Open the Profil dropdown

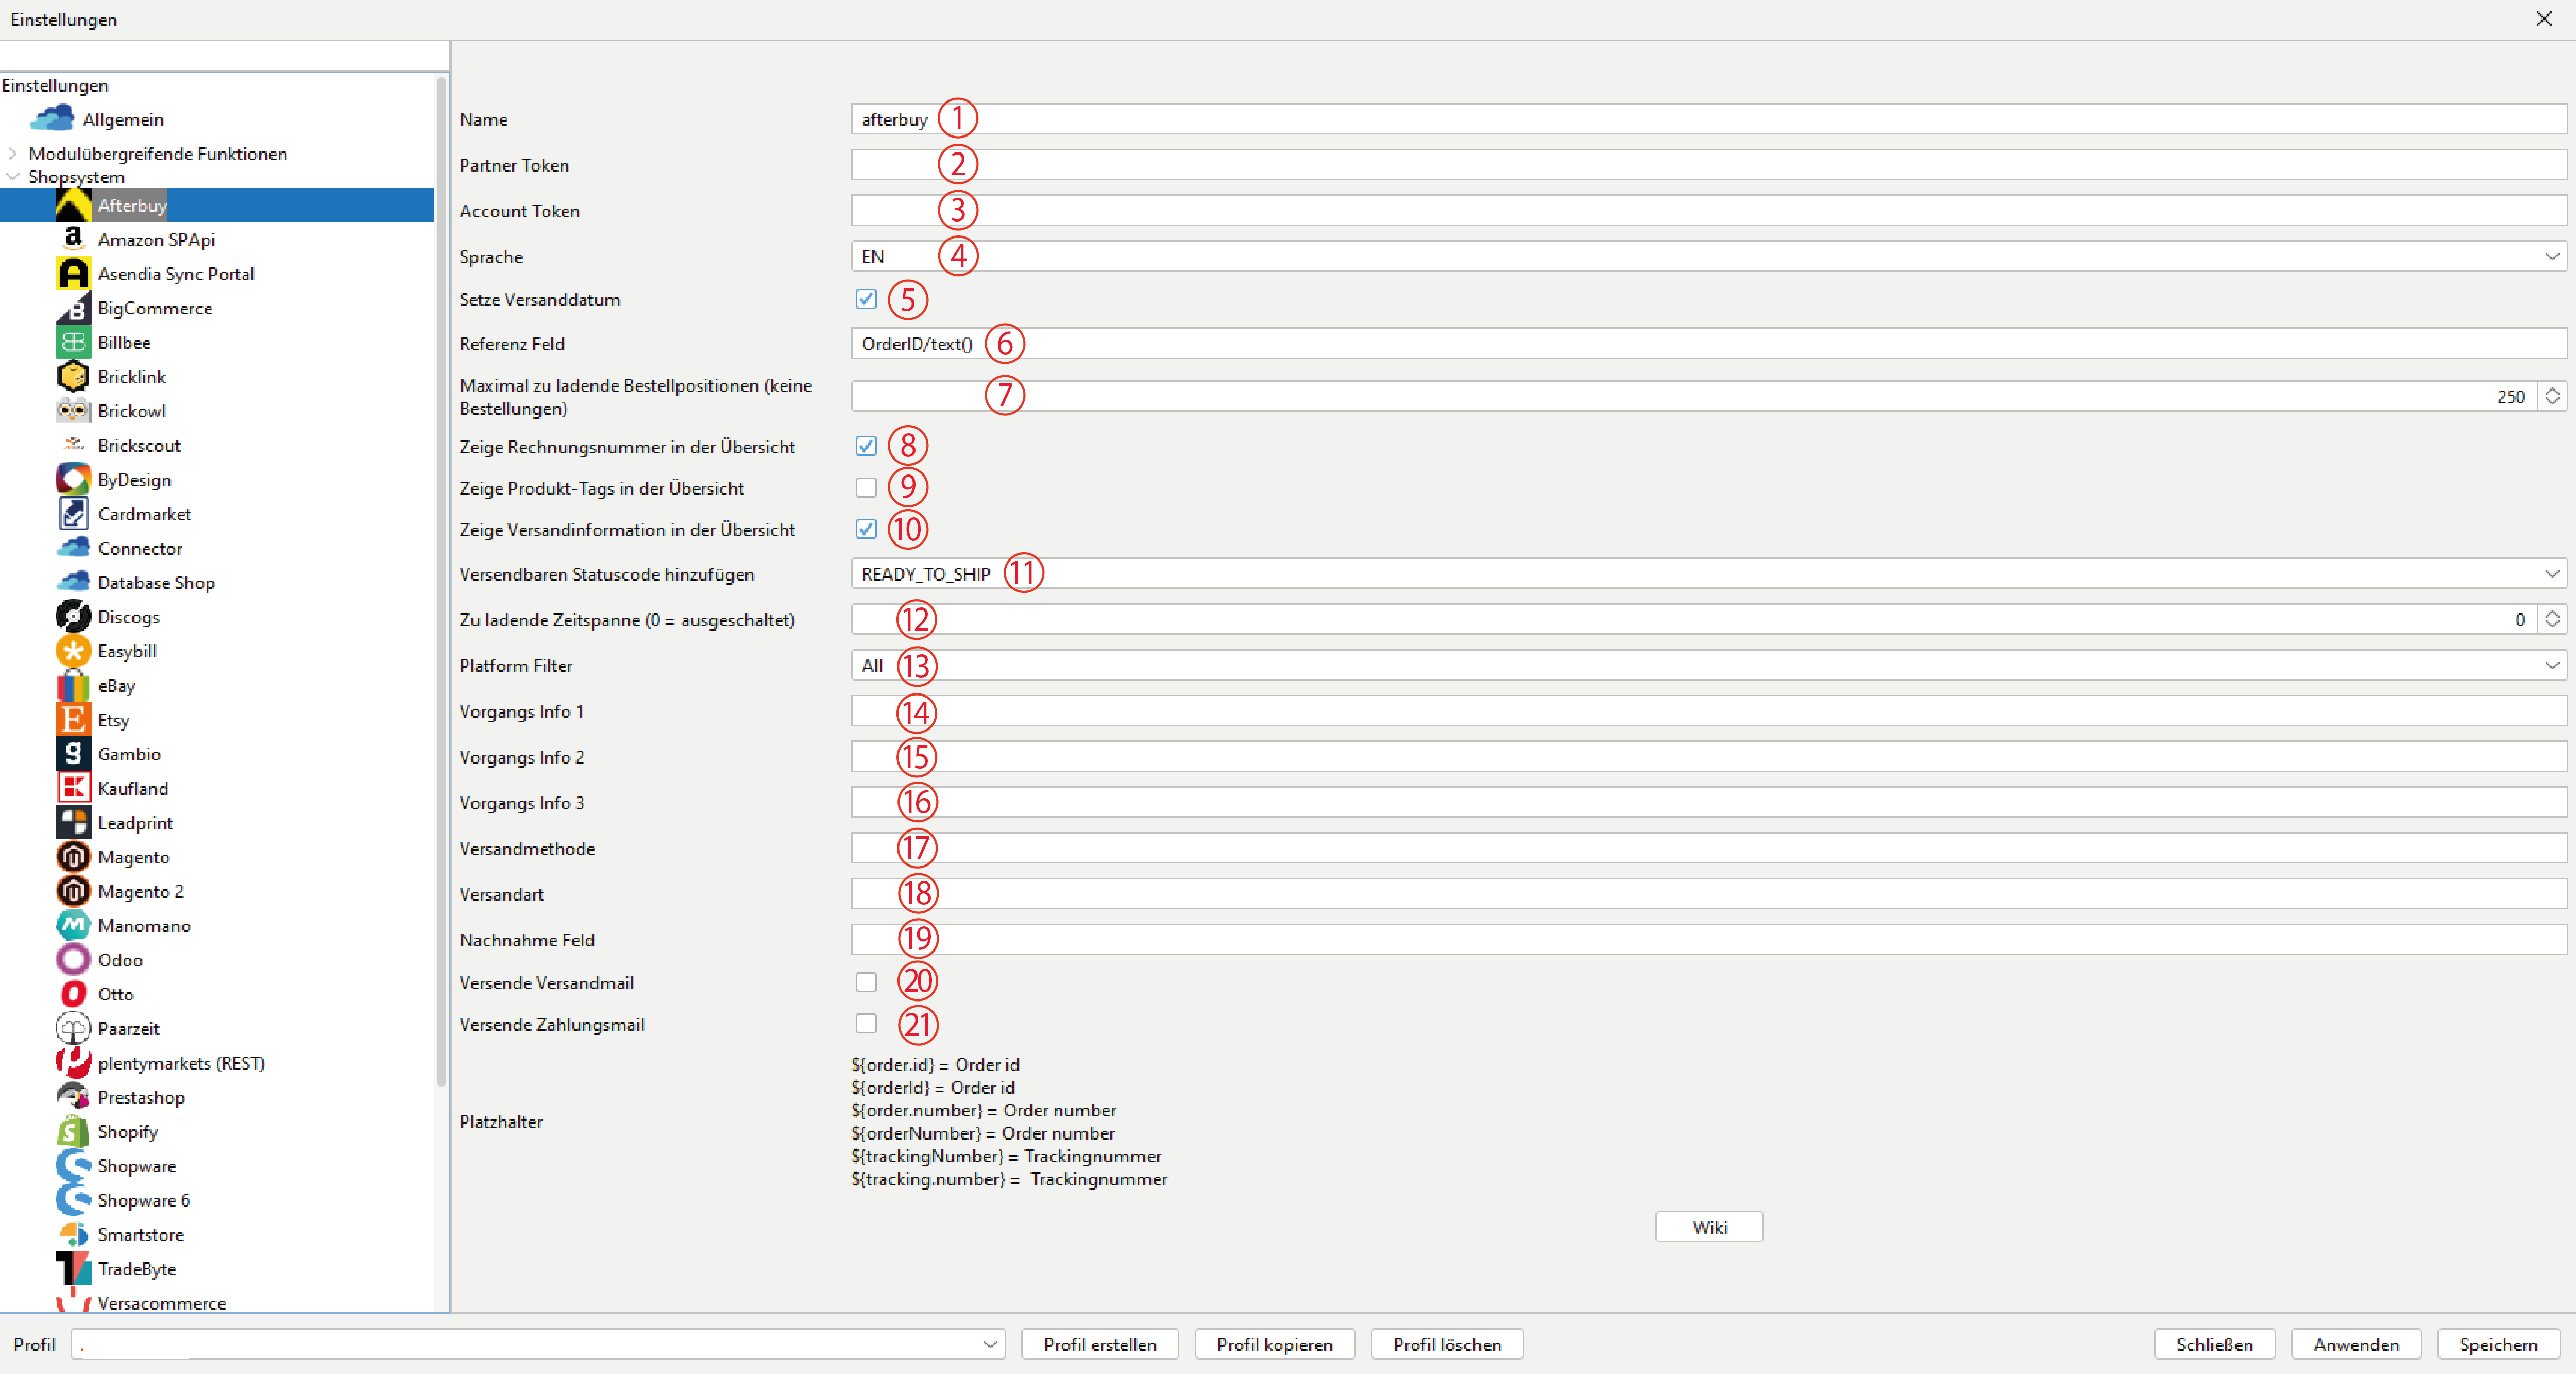pyautogui.click(x=538, y=1344)
